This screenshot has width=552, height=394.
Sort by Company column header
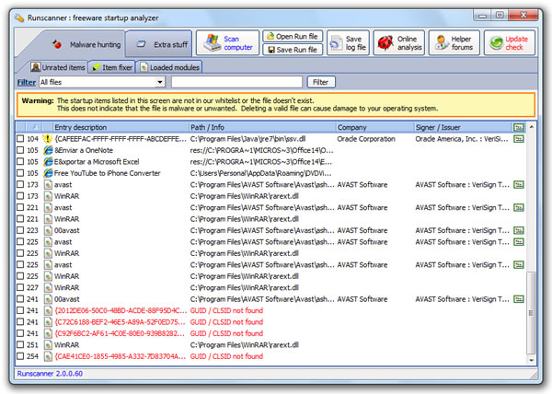374,127
